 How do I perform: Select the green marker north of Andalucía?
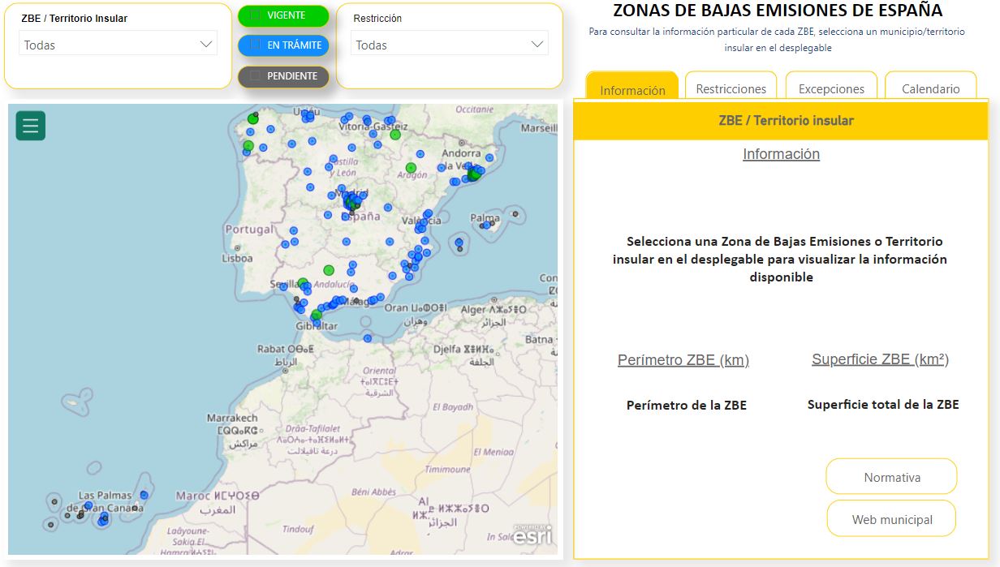(x=329, y=270)
